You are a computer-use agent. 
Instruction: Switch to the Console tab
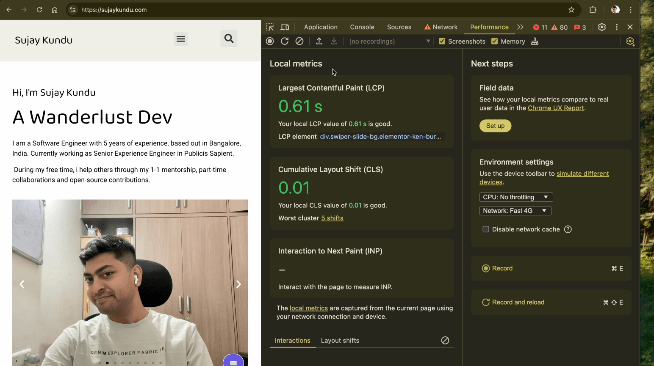point(362,27)
